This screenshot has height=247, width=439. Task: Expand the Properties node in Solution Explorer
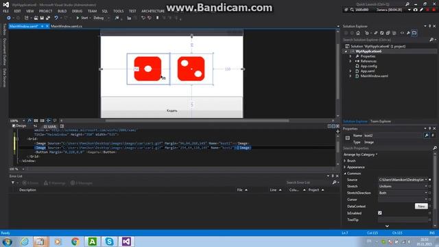[x=351, y=56]
